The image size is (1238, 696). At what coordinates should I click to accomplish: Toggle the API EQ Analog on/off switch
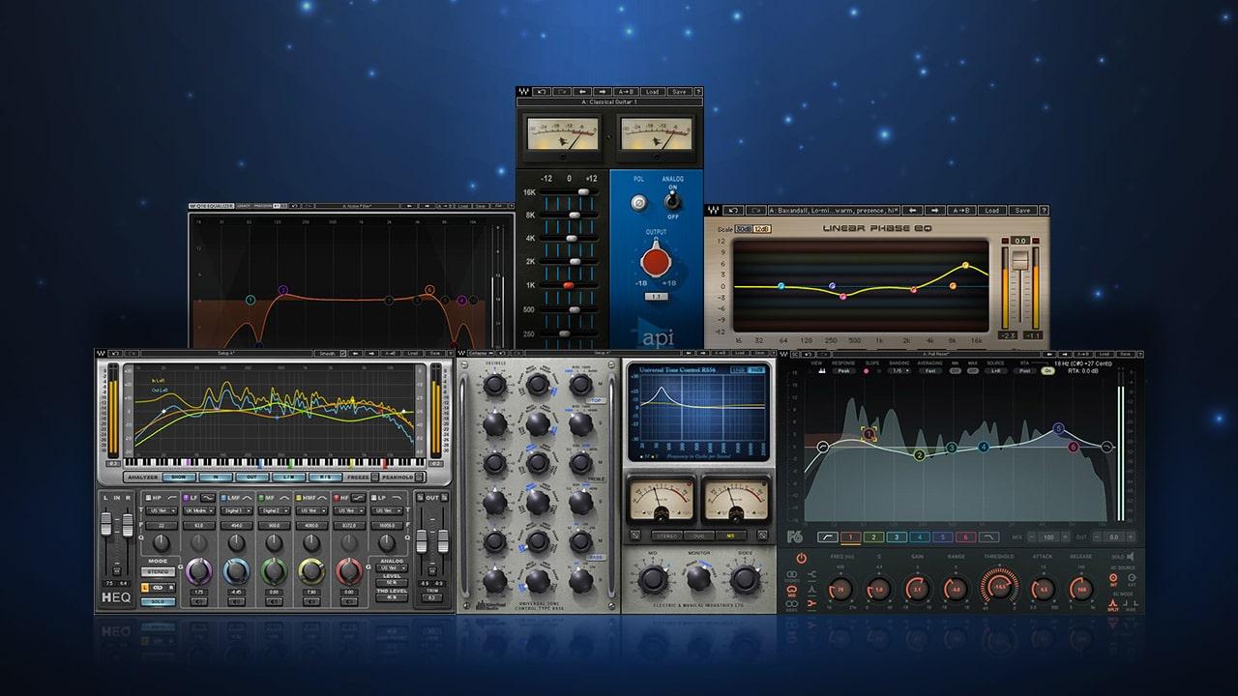click(x=671, y=202)
